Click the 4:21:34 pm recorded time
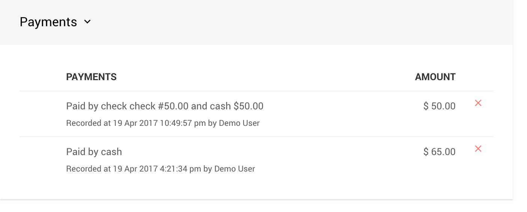The image size is (527, 212). click(181, 169)
